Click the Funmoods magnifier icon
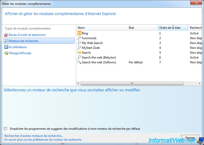The image size is (204, 145). pyautogui.click(x=79, y=38)
